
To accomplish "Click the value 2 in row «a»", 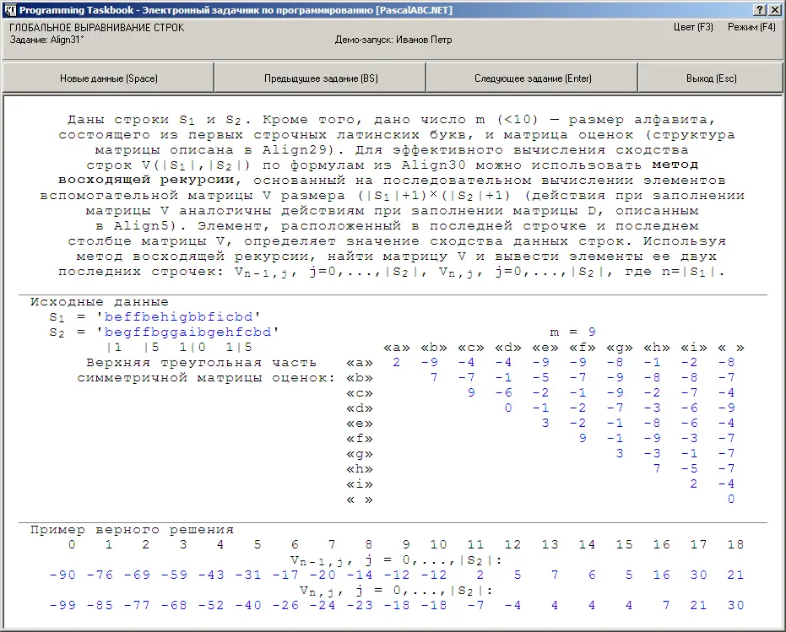I will [397, 362].
